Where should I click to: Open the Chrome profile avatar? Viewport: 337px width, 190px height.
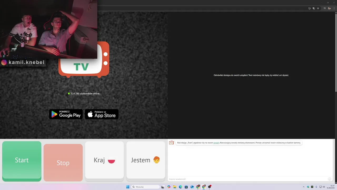pyautogui.click(x=329, y=8)
